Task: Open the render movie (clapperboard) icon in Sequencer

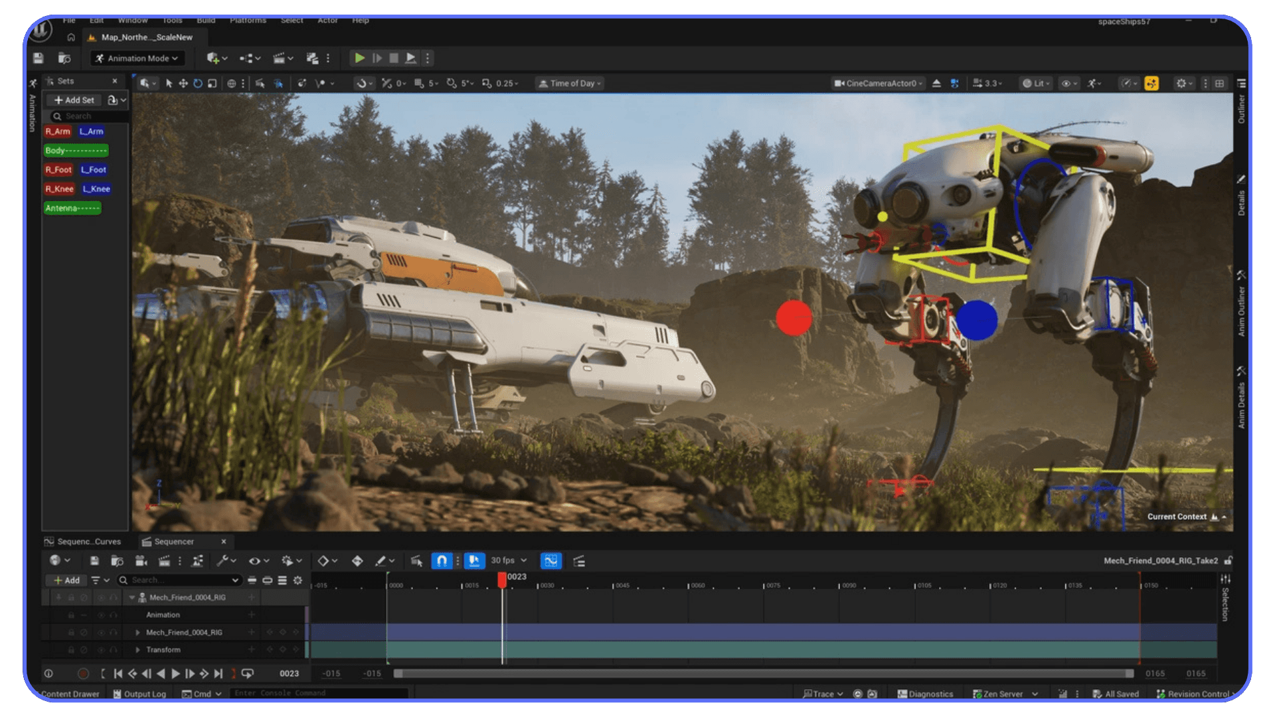Action: point(164,560)
